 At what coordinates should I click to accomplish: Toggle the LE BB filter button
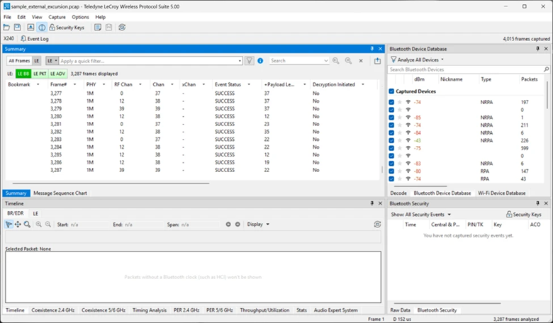23,74
